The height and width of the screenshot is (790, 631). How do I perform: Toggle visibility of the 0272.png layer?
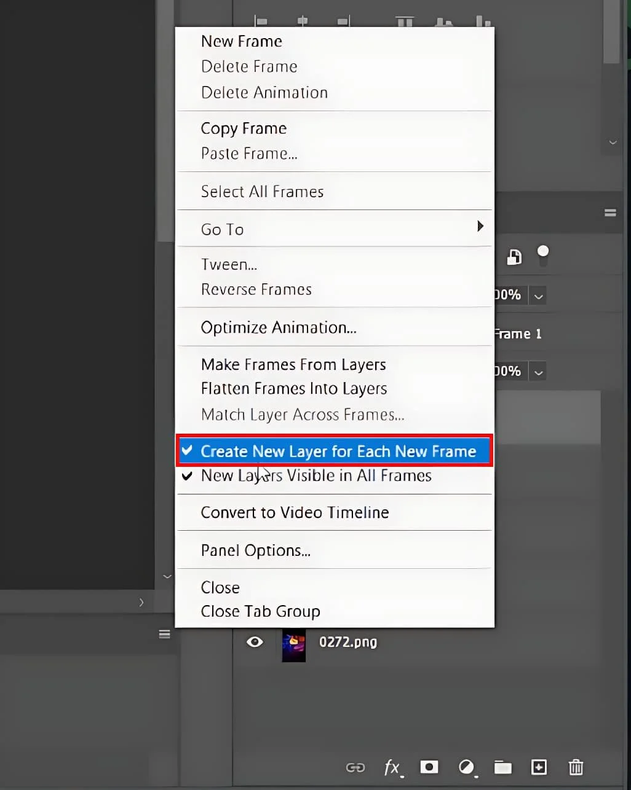255,642
